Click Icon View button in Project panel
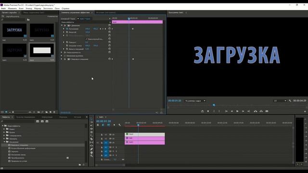 tap(6, 112)
